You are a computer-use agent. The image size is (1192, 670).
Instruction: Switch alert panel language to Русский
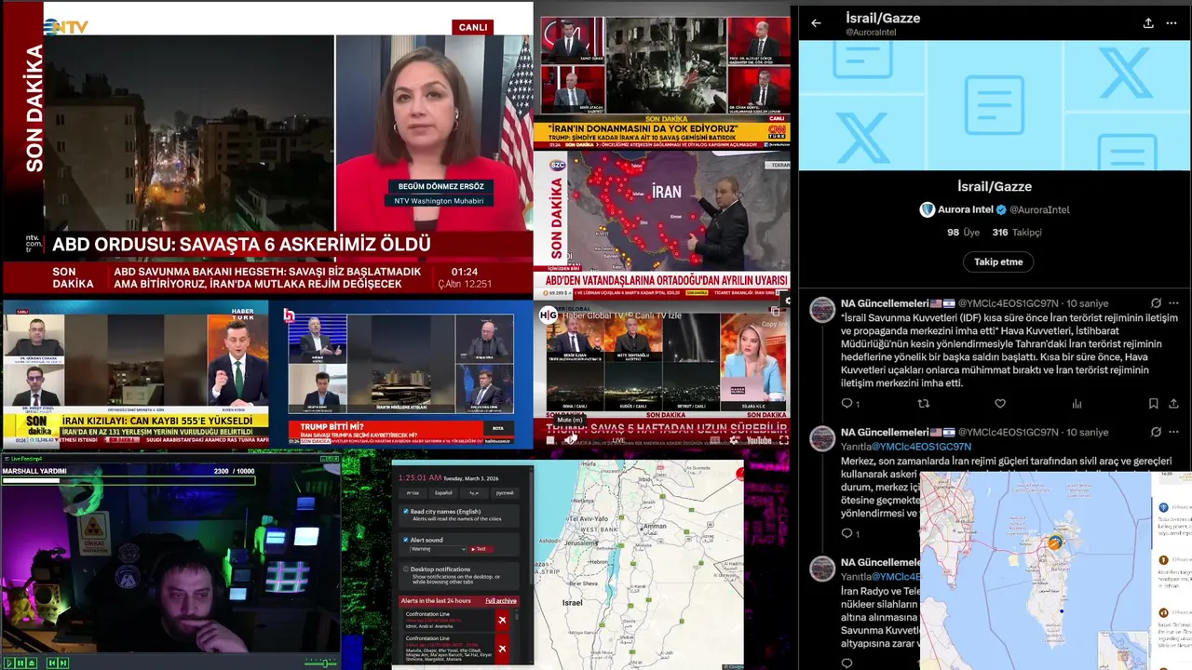(x=505, y=493)
